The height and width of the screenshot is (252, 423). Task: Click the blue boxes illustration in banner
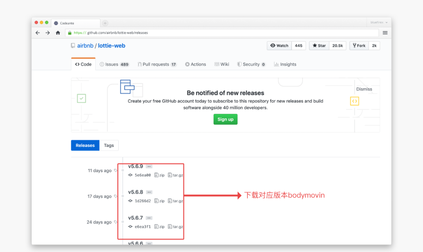(x=127, y=87)
